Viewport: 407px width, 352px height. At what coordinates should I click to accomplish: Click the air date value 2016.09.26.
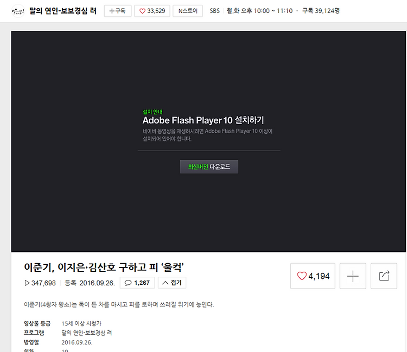77,342
